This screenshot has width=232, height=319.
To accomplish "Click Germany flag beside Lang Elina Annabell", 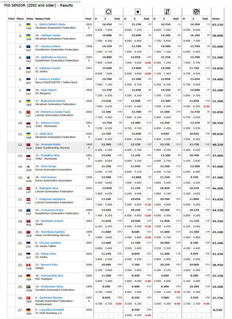I will [28, 310].
